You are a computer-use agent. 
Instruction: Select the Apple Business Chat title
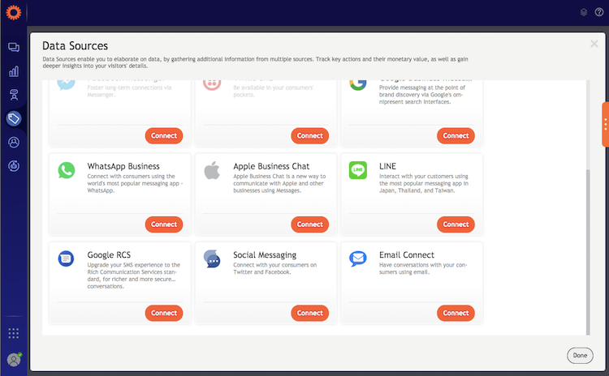pyautogui.click(x=271, y=166)
